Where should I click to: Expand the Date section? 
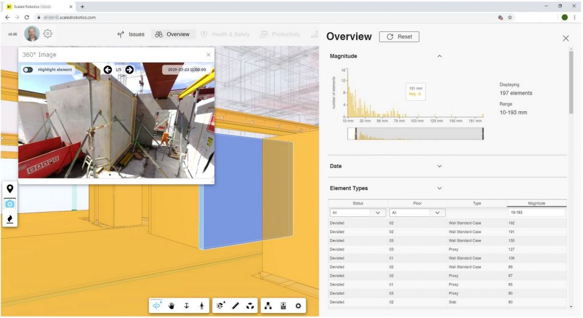coord(439,166)
